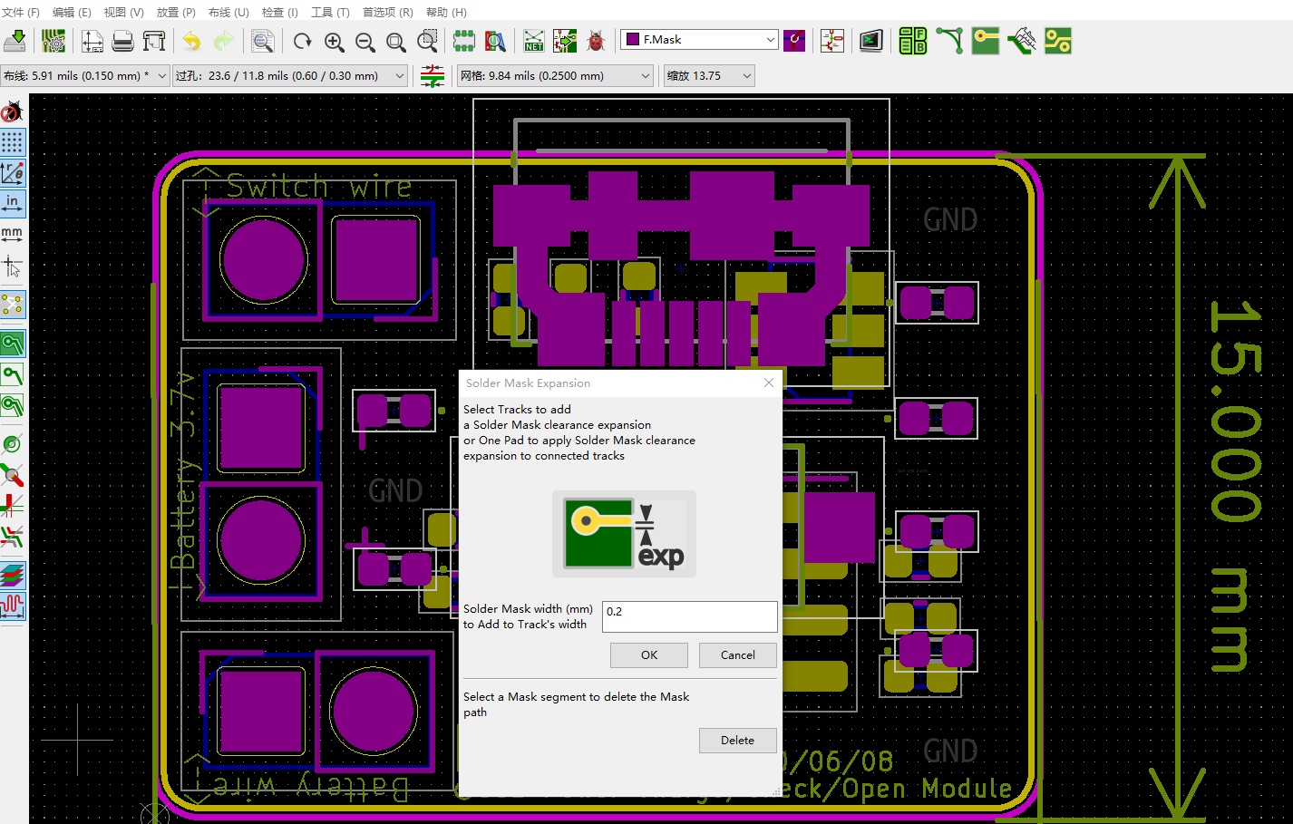Open the F.Mask layer selector dropdown
The image size is (1293, 824).
pyautogui.click(x=772, y=39)
